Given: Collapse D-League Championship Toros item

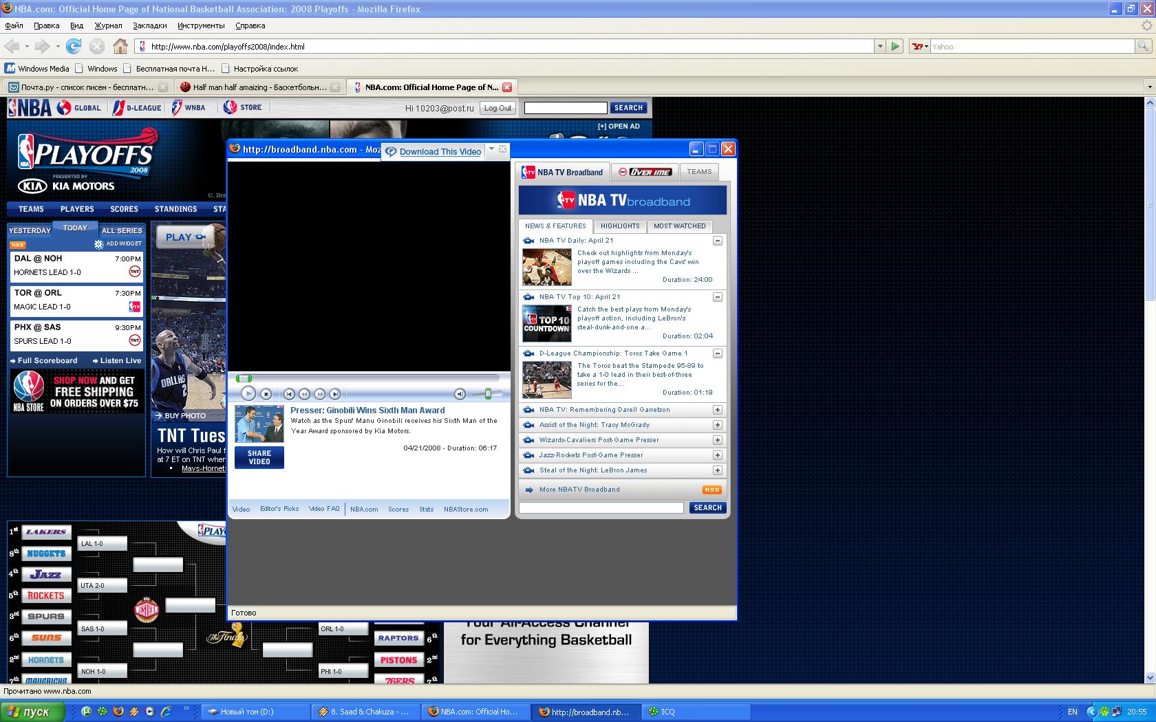Looking at the screenshot, I should point(717,353).
